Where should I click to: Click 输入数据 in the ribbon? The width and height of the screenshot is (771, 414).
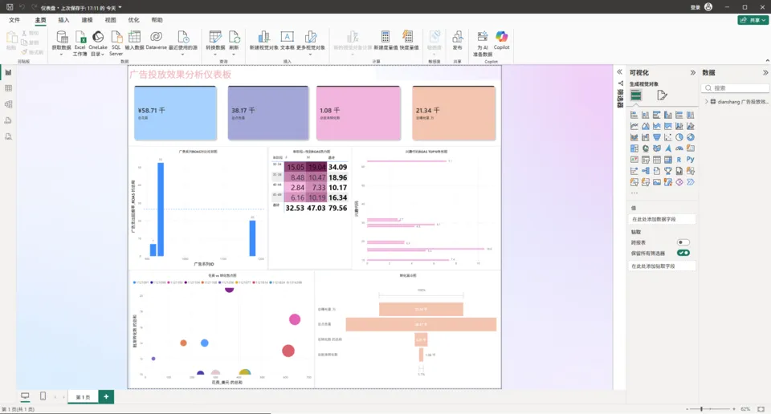tap(134, 40)
